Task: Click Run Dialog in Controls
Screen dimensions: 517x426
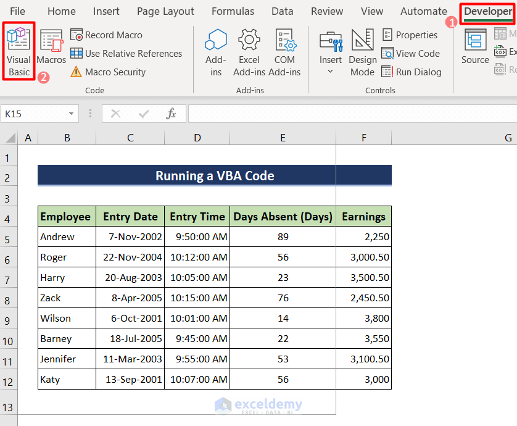Action: click(x=412, y=72)
